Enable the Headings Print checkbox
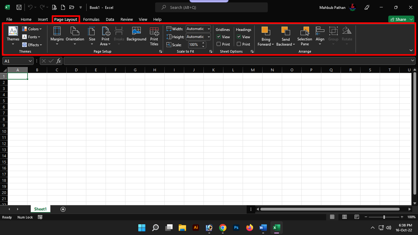 pyautogui.click(x=239, y=44)
